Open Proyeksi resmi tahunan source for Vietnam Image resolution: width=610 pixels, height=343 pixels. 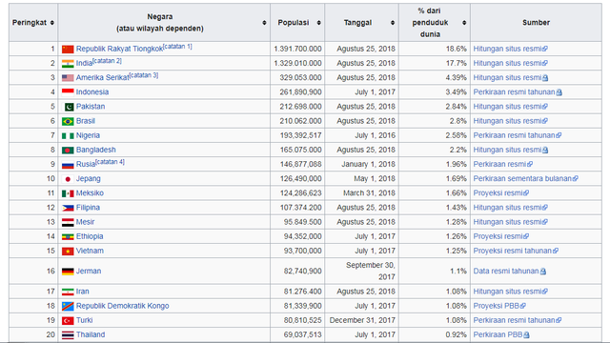(x=516, y=251)
